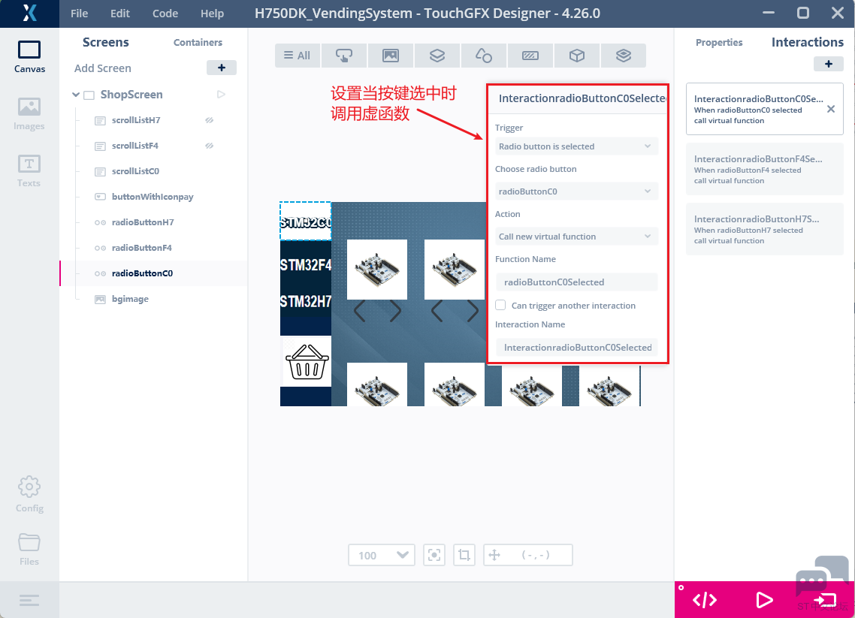Image resolution: width=855 pixels, height=618 pixels.
Task: Open the Texts panel
Action: 29,170
